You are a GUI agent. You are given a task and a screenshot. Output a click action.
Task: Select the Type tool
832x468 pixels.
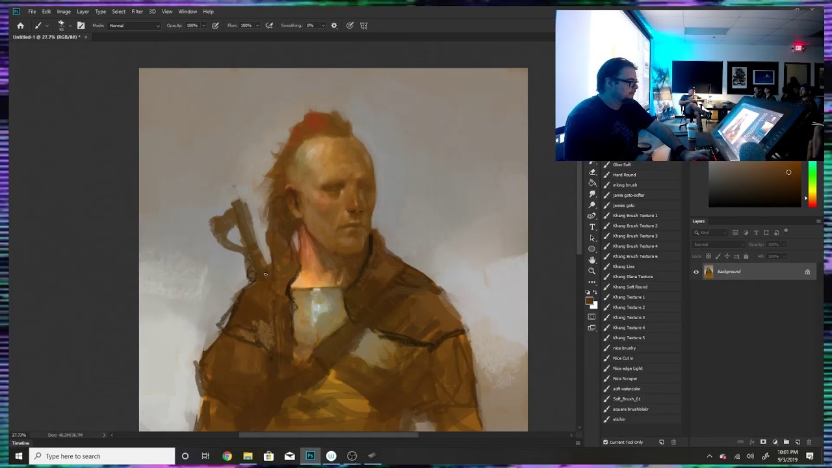tap(592, 227)
